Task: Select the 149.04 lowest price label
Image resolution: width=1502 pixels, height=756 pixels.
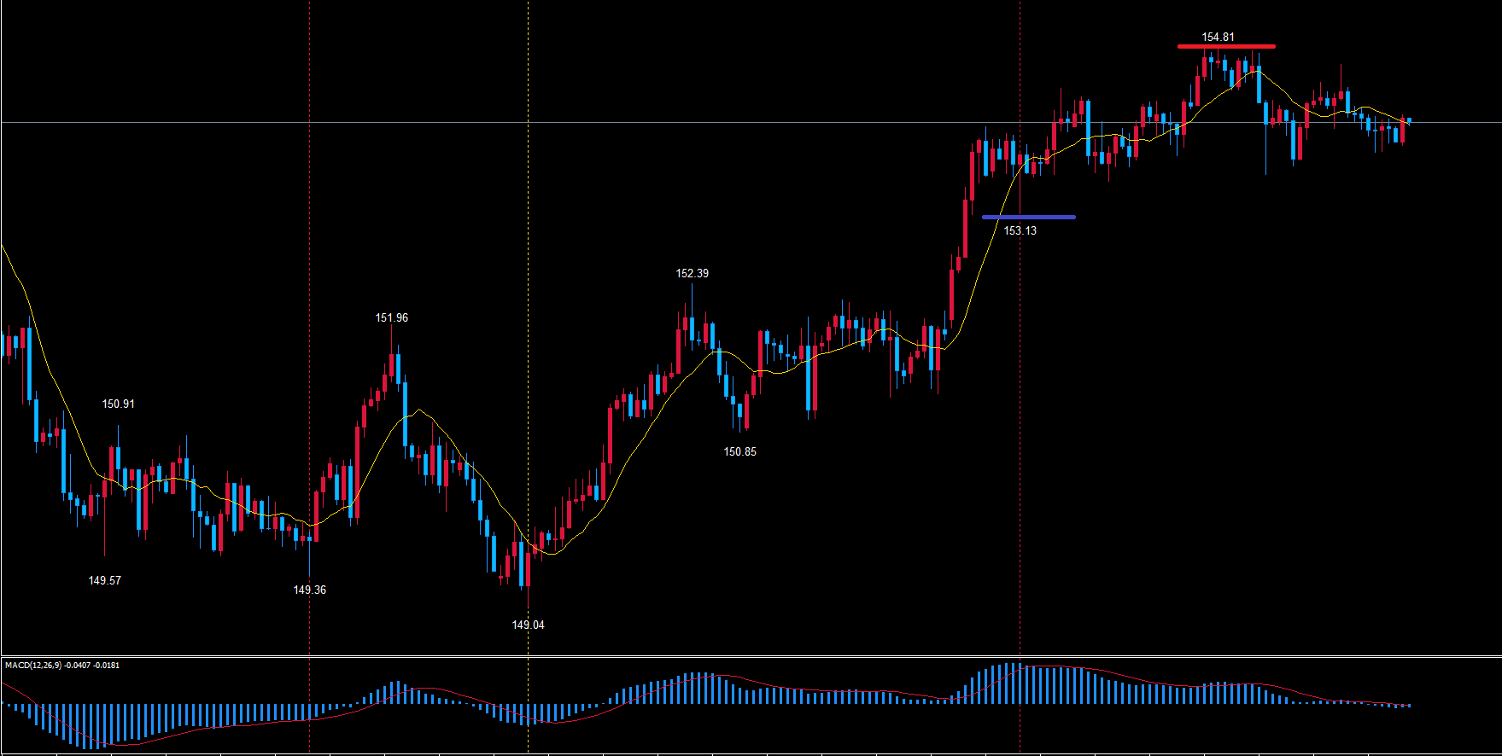Action: (528, 625)
